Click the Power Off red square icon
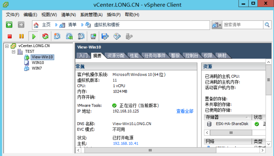 pyautogui.click(x=10, y=36)
